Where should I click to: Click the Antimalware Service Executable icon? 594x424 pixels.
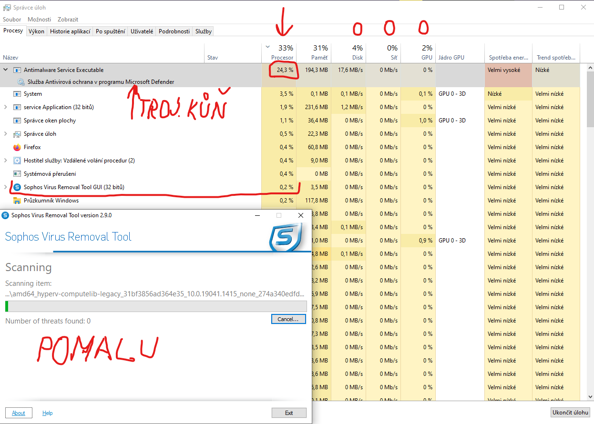17,70
